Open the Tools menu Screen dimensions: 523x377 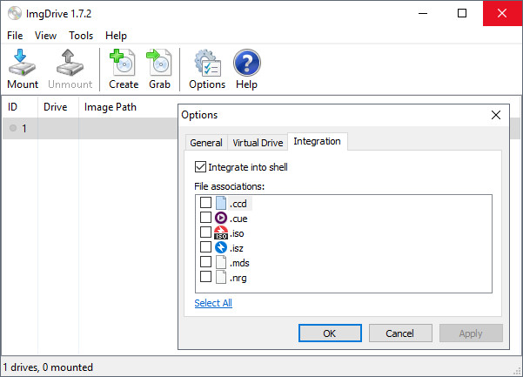point(81,36)
